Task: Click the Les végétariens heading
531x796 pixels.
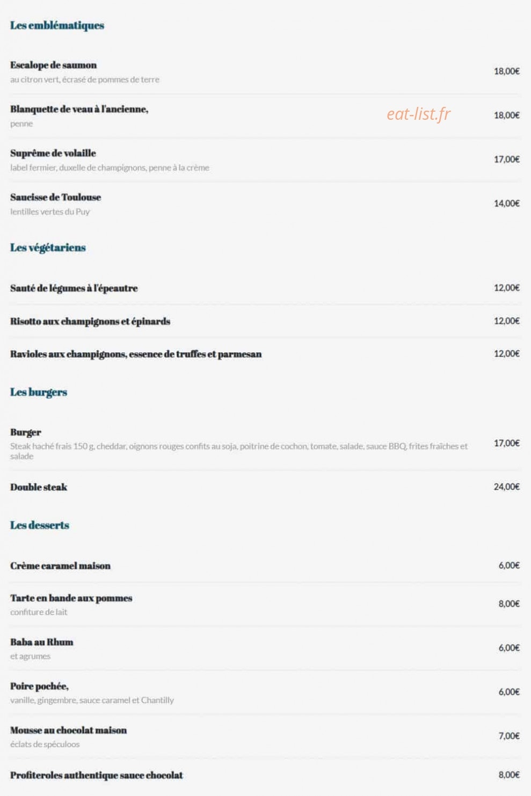Action: click(48, 248)
